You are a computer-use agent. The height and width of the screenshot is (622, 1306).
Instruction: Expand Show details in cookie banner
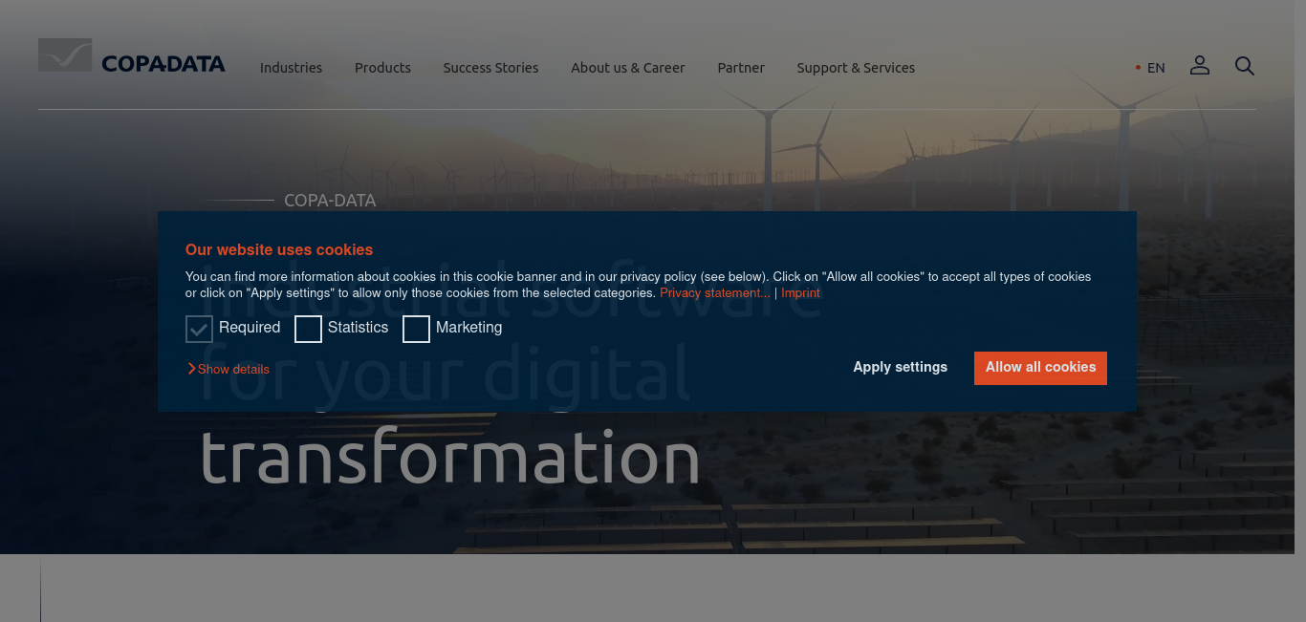coord(229,369)
